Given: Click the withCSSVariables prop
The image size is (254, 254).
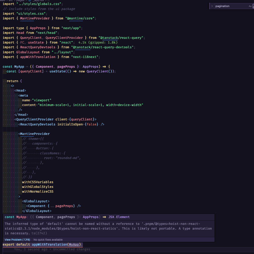Looking at the screenshot, I should coord(38,182).
